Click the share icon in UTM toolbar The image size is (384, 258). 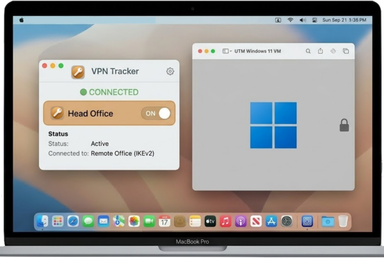321,51
